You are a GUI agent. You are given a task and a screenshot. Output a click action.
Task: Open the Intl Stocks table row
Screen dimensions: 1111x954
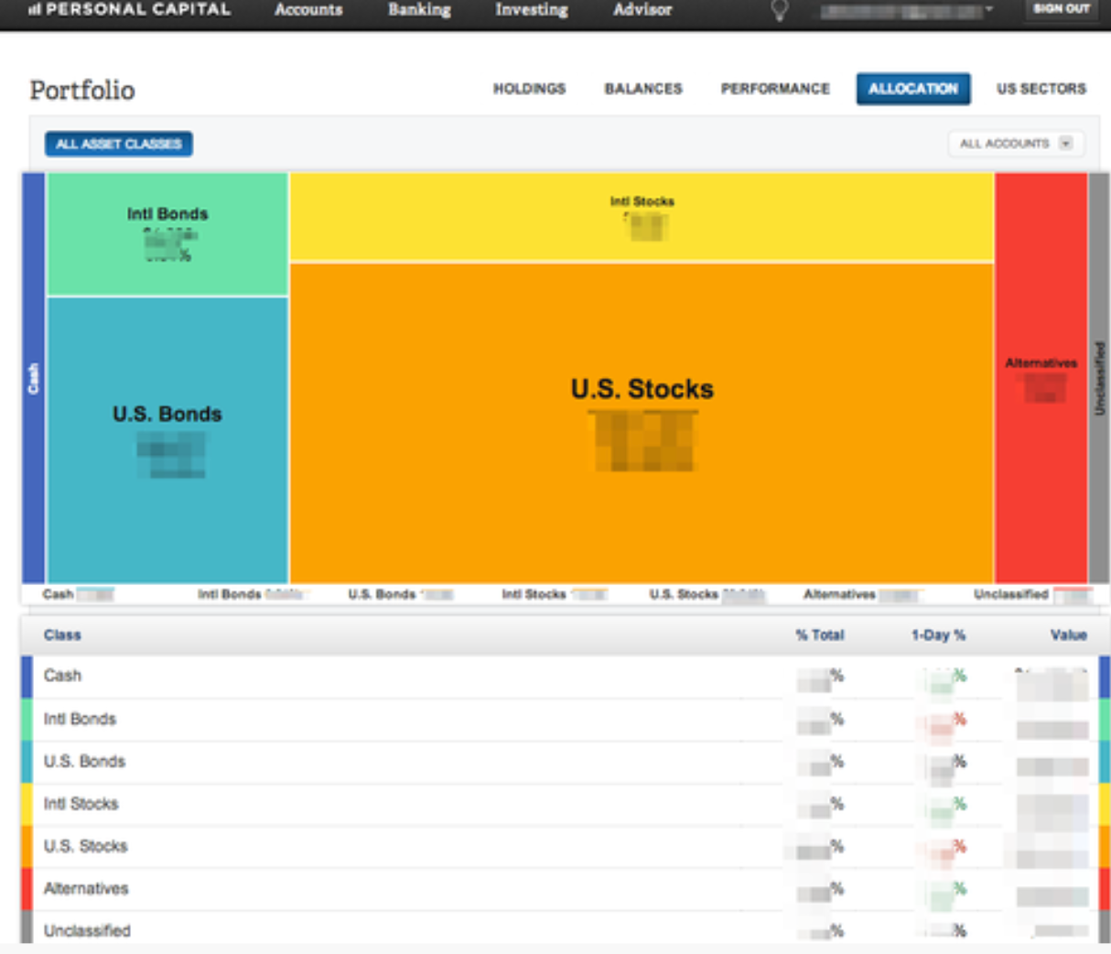pyautogui.click(x=81, y=804)
